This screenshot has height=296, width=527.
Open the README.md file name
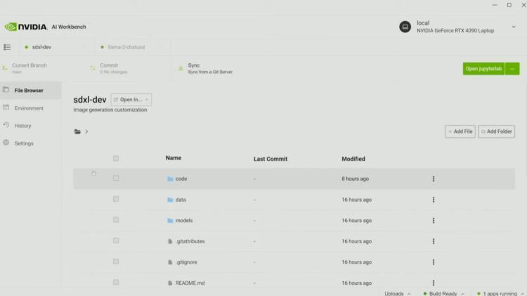pos(190,283)
